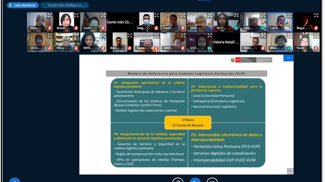Enlarge Victor's video with expand icon
The height and width of the screenshot is (182, 325).
(x=263, y=36)
